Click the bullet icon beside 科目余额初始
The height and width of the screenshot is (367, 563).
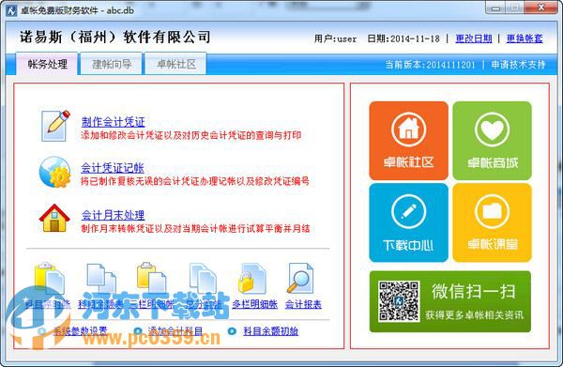coord(233,330)
